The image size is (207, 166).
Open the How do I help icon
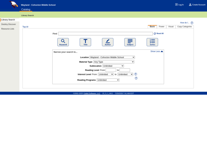[x=192, y=23]
